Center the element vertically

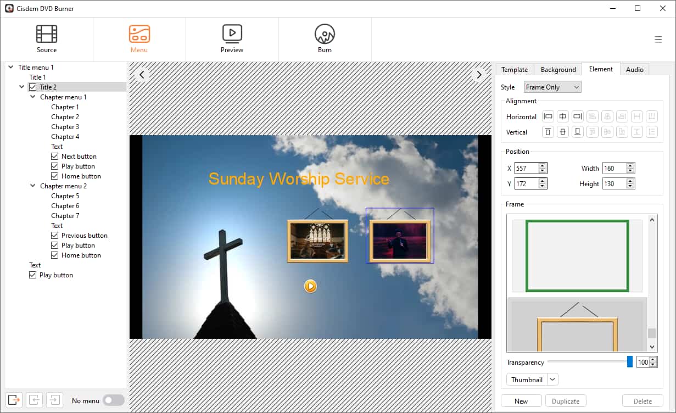pyautogui.click(x=562, y=132)
